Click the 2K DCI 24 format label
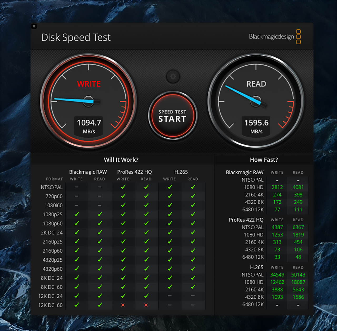 [x=52, y=233]
